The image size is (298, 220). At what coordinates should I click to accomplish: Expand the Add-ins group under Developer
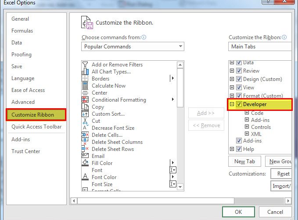pyautogui.click(x=247, y=120)
